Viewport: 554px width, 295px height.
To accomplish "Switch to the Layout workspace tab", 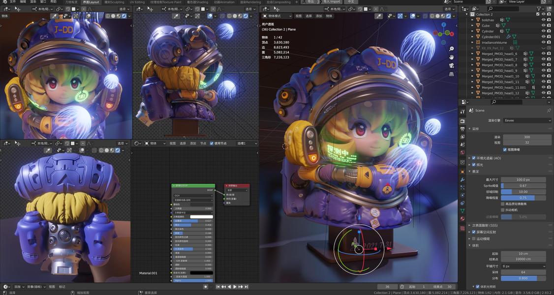I will (91, 2).
